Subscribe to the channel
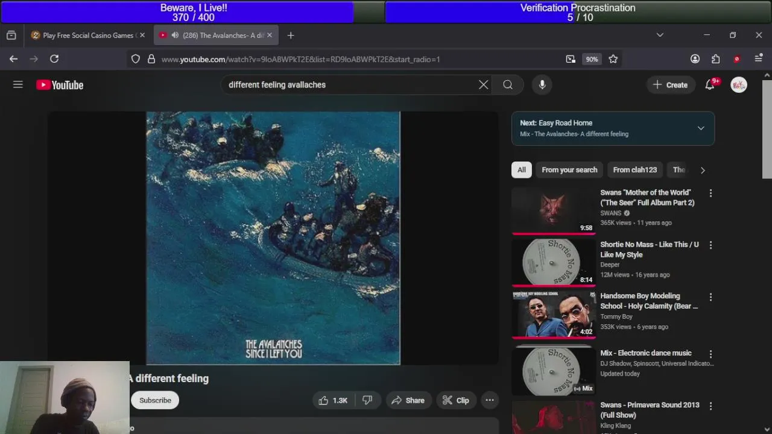 tap(155, 400)
